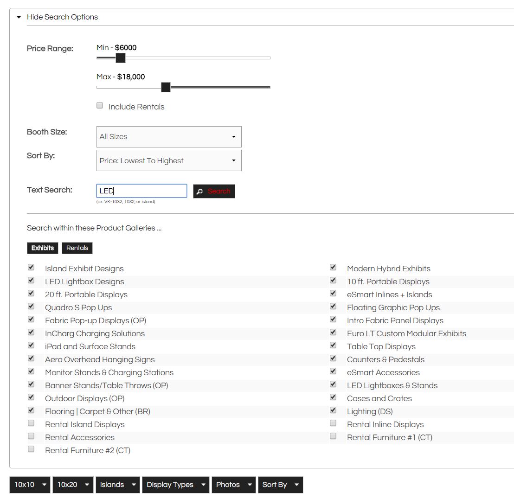Open the Photos dropdown in bottom bar
The image size is (514, 499).
(x=233, y=485)
